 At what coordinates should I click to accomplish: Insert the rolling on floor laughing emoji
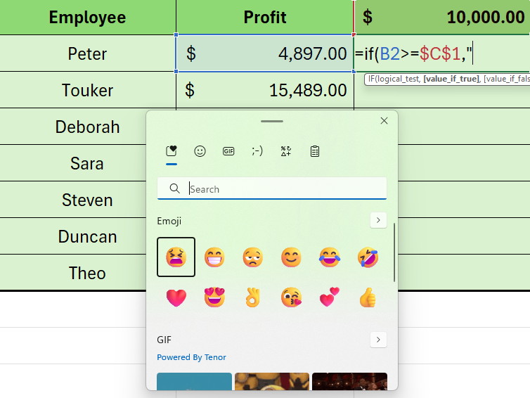coord(368,257)
